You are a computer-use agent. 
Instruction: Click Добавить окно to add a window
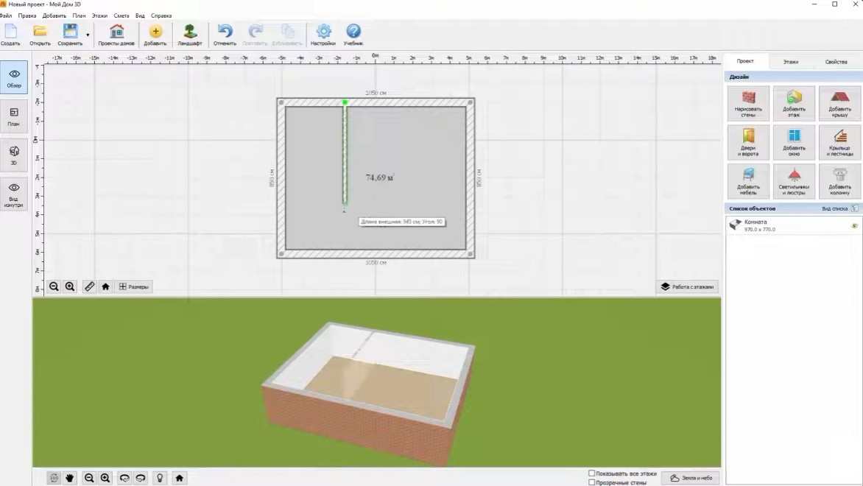pos(794,143)
